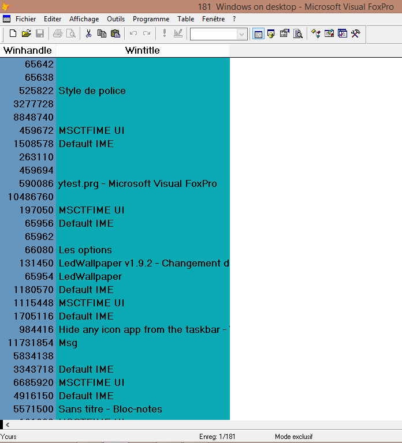The image size is (402, 443).
Task: Select the Winhandle cell 525822
Action: (28, 91)
